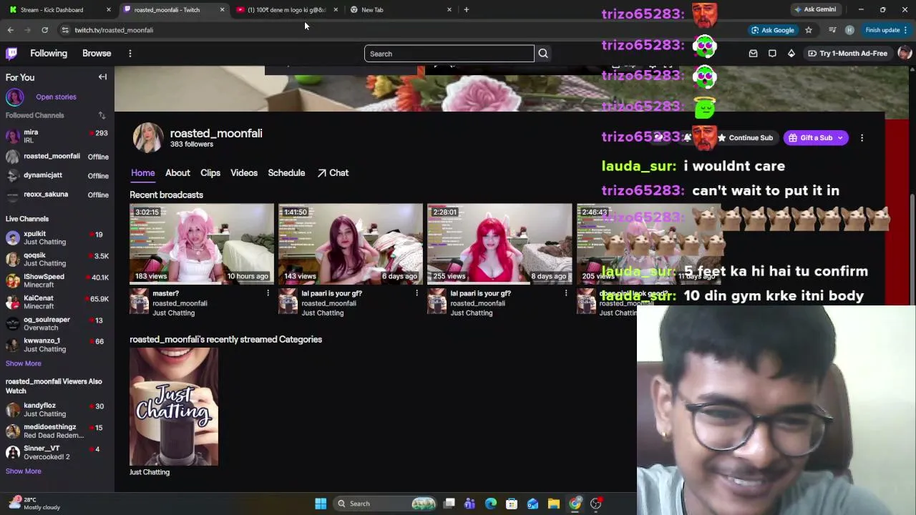Collapse the For You sidebar
916x515 pixels.
[102, 77]
